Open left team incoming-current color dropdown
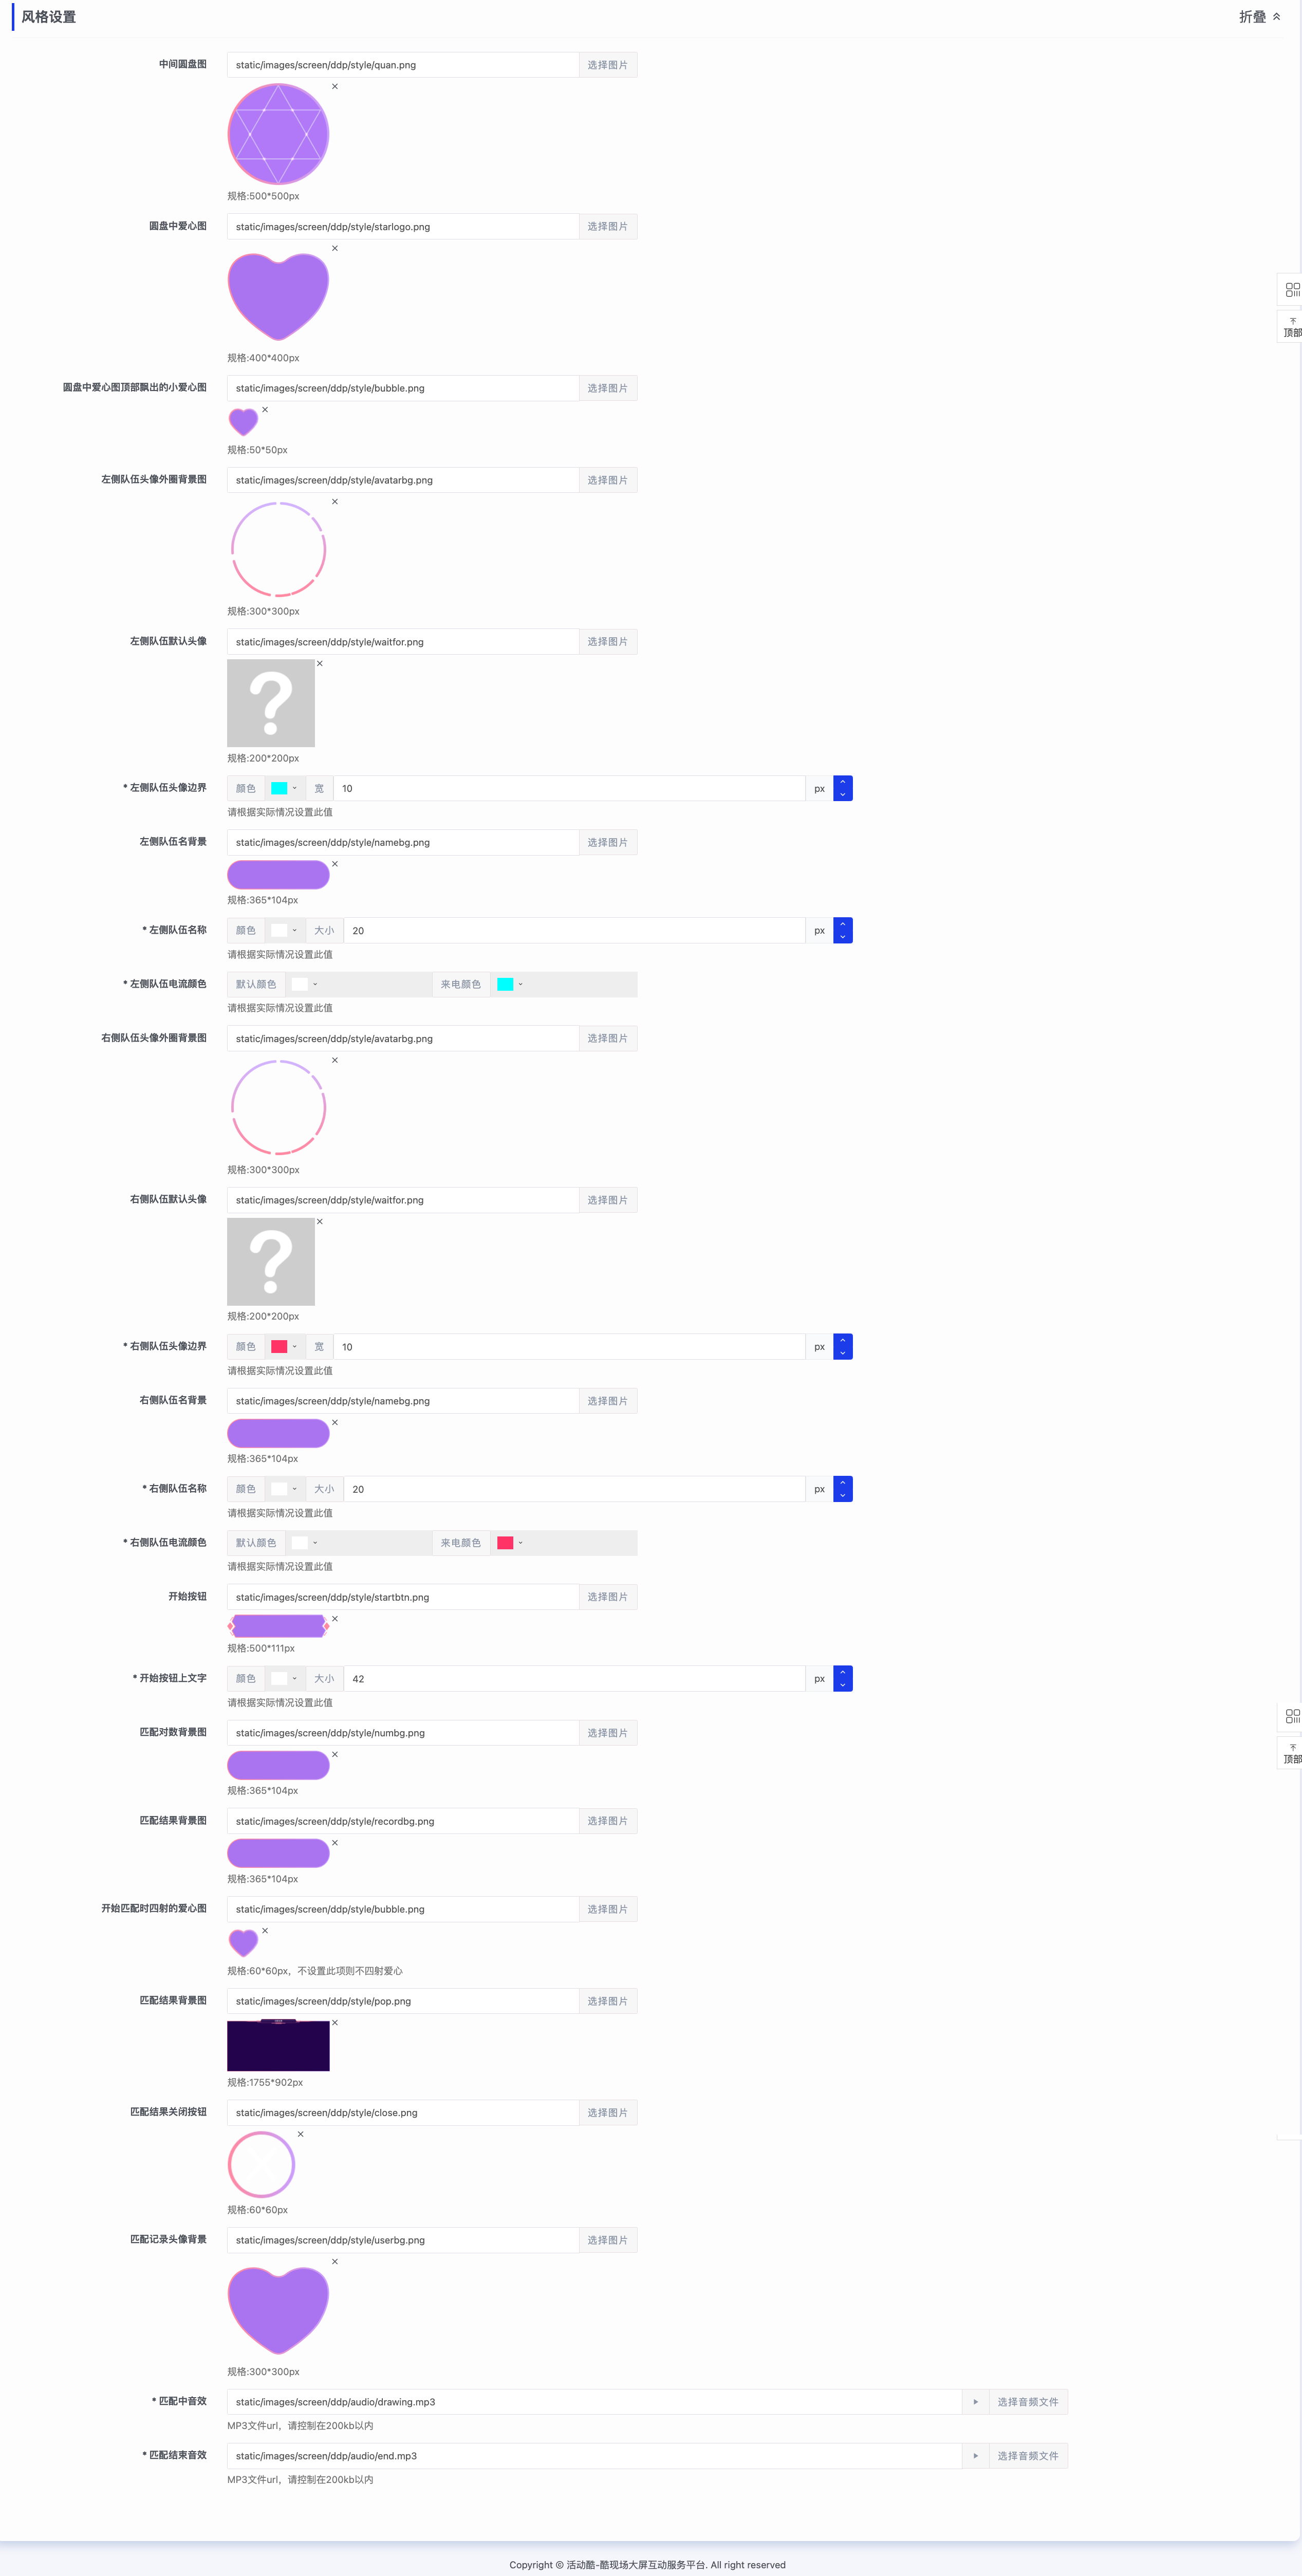The image size is (1302, 2576). (x=510, y=984)
